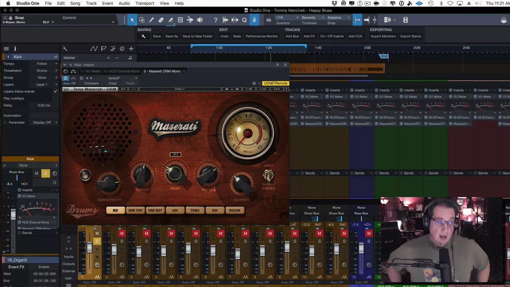Screen dimensions: 510x287
Task: Click the Maserati Snap knob
Action: click(x=175, y=174)
